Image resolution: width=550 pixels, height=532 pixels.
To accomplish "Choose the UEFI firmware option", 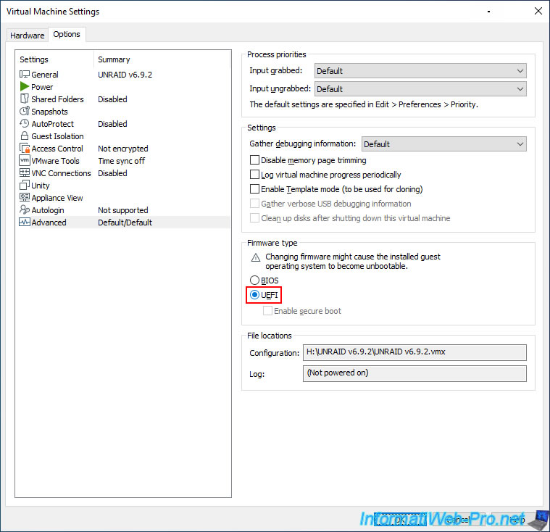I will (254, 295).
